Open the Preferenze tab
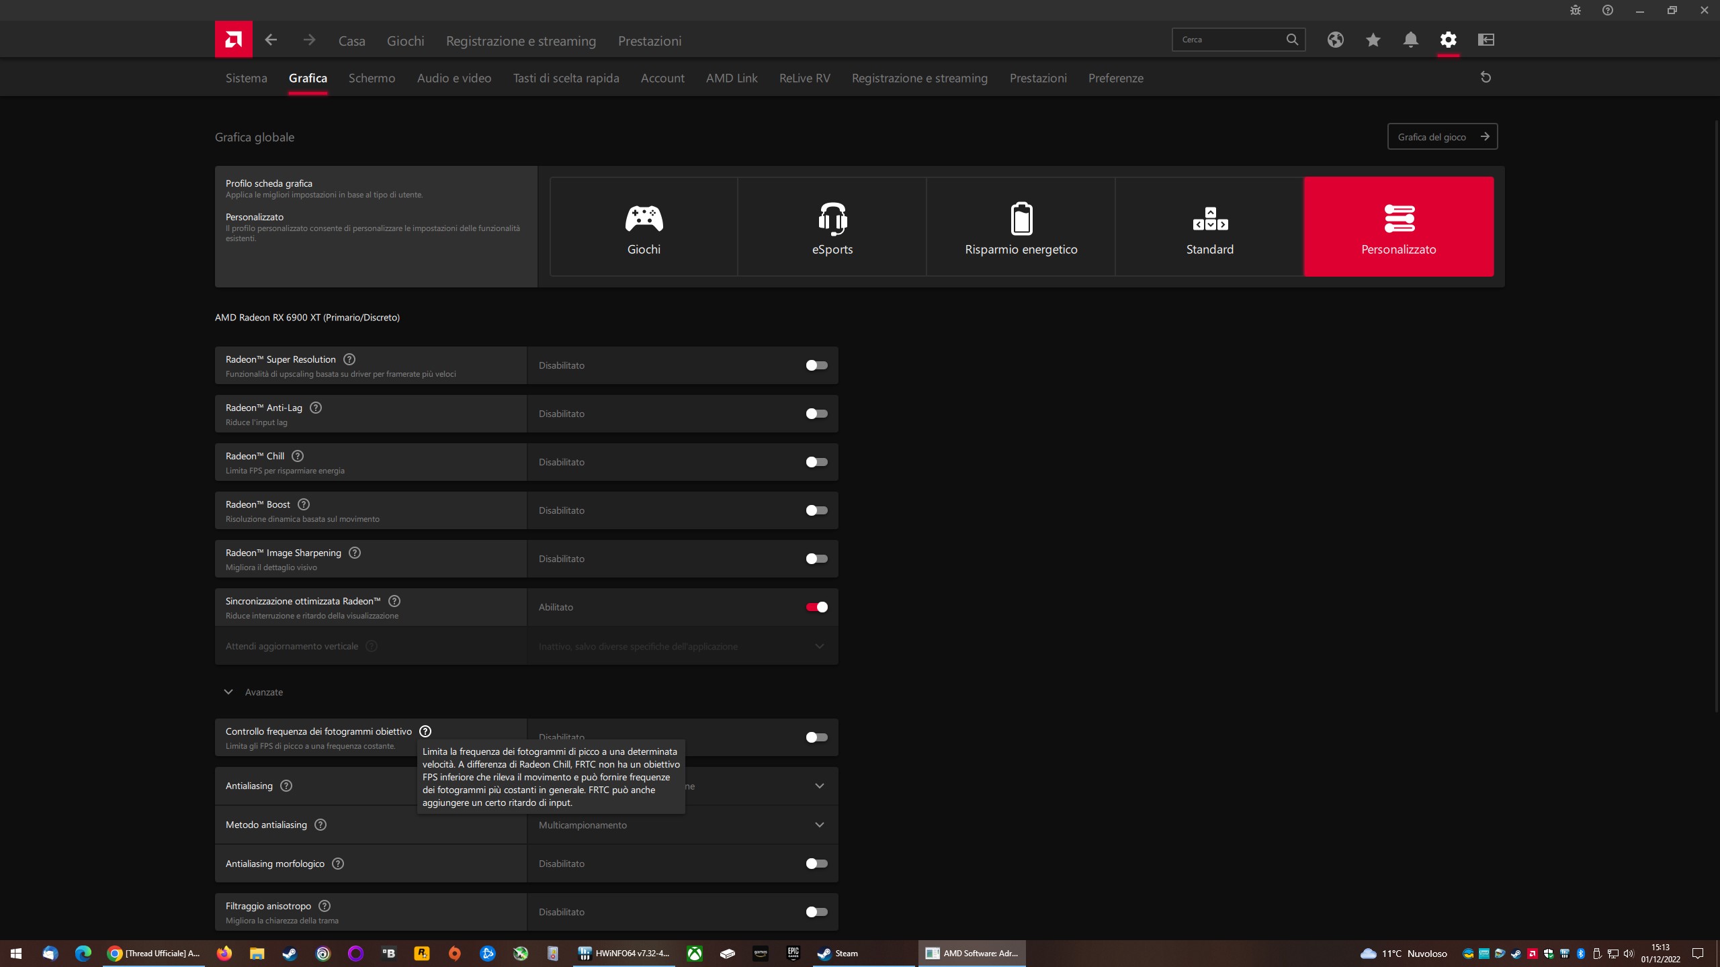Image resolution: width=1720 pixels, height=967 pixels. click(x=1115, y=78)
